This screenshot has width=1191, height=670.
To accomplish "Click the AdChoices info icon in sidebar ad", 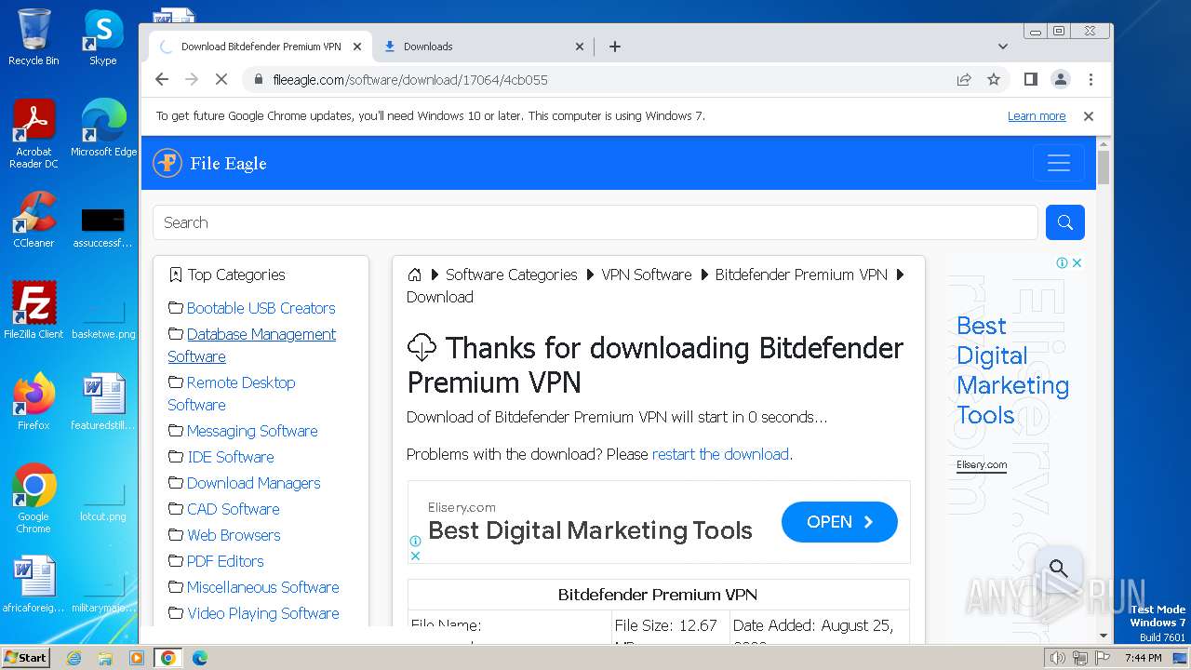I will click(x=1062, y=263).
